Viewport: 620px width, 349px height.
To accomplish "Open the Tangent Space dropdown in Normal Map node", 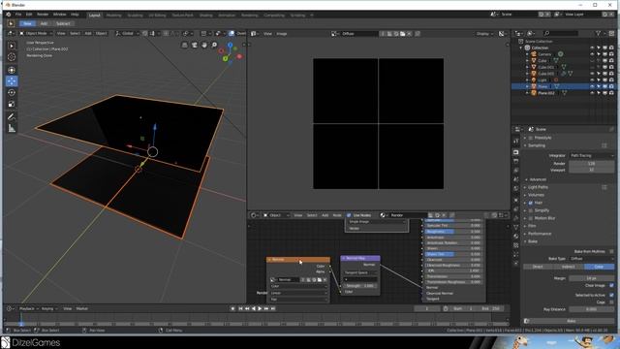I will (x=360, y=272).
